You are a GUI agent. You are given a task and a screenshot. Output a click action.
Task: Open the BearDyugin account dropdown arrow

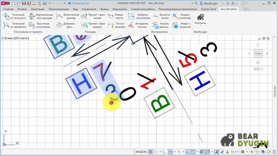click(223, 3)
